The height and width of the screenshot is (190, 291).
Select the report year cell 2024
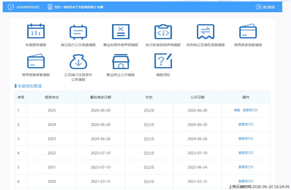(x=52, y=125)
